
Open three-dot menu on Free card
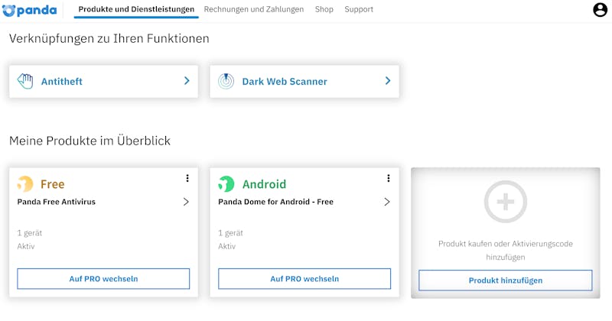(x=187, y=178)
